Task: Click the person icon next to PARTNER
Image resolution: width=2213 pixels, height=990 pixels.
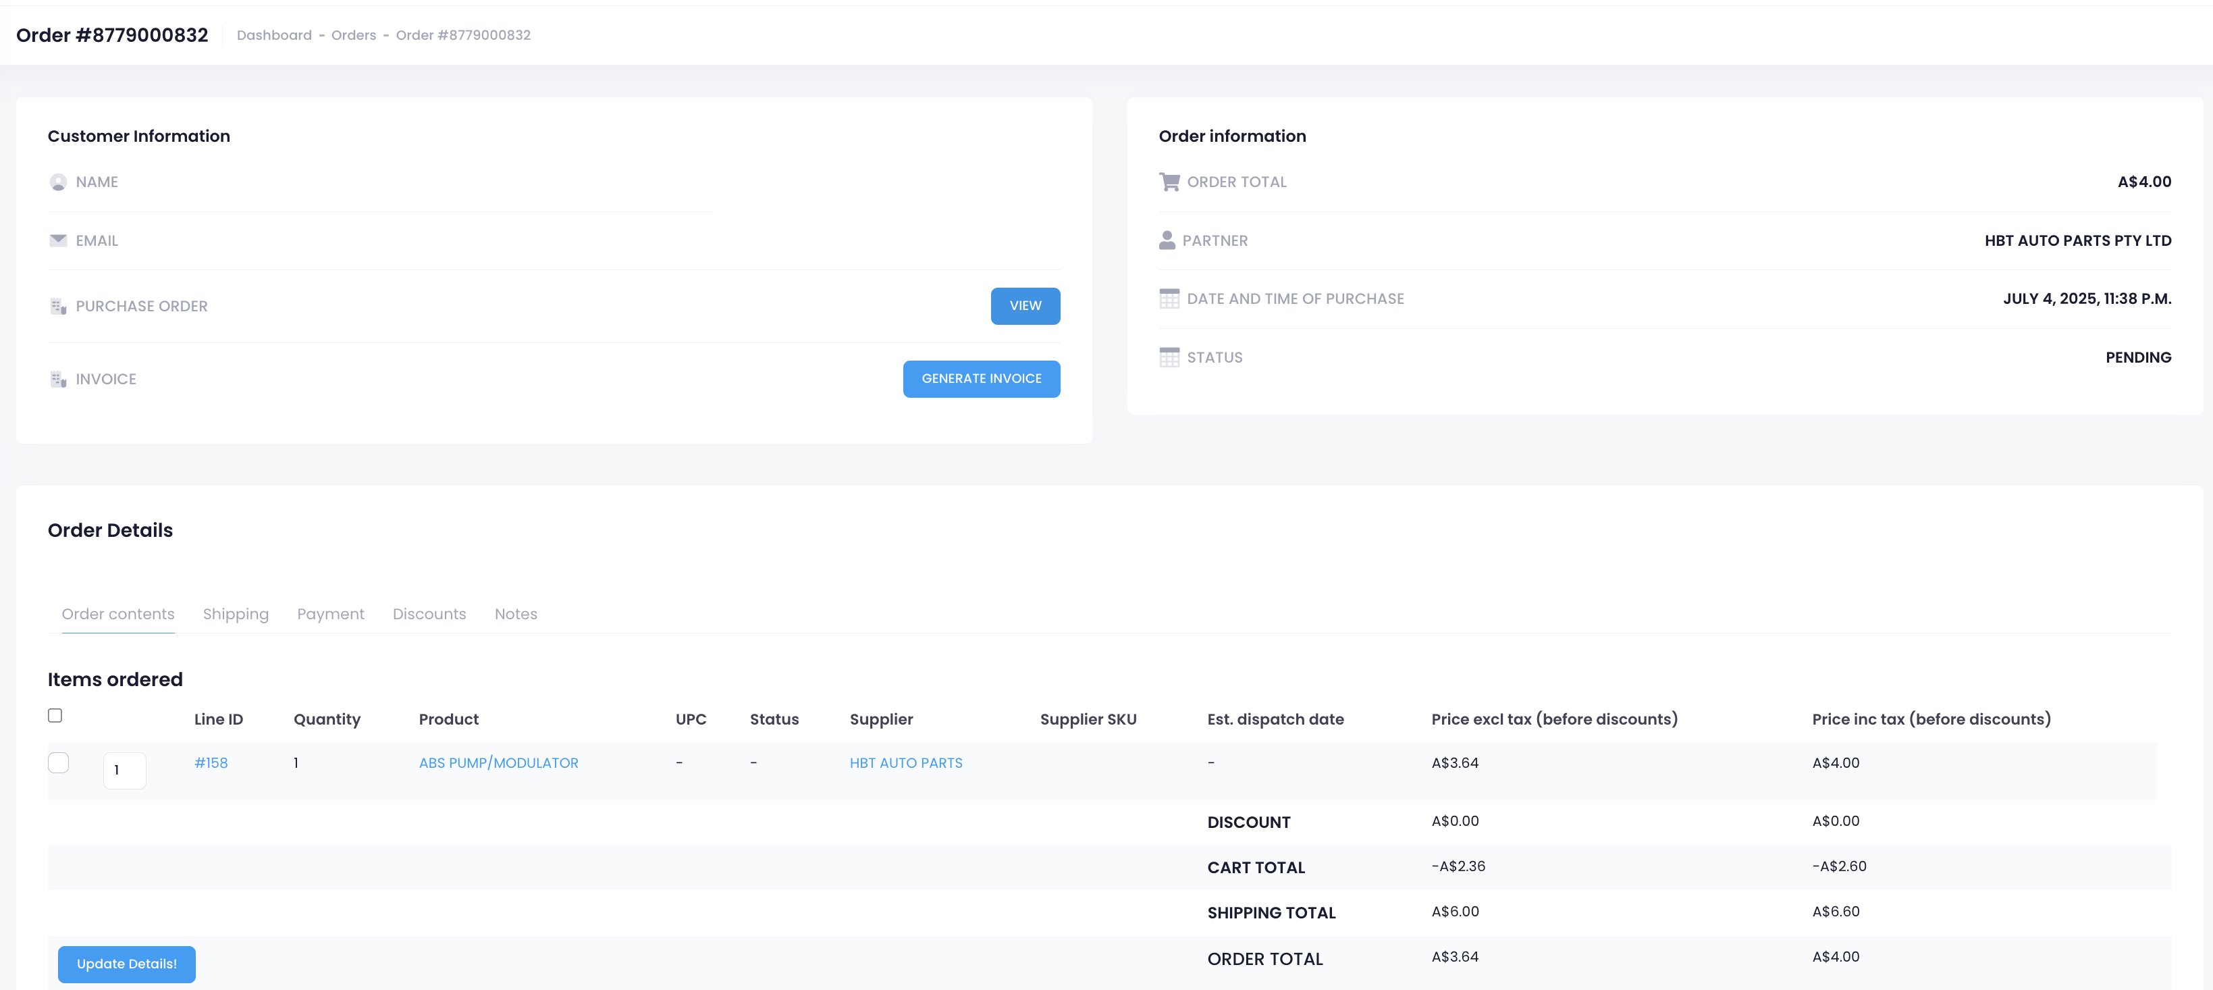Action: [x=1169, y=240]
